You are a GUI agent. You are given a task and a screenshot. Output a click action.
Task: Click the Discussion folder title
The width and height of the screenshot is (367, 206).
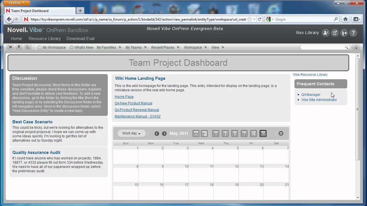[25, 78]
